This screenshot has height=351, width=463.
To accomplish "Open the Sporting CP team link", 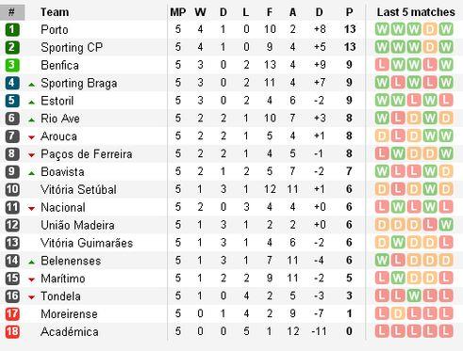I will pos(72,48).
